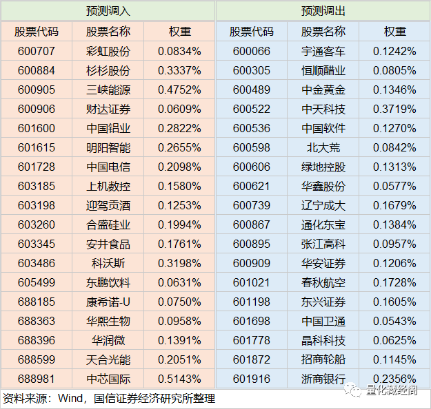This screenshot has width=431, height=409.
Task: Select stock code 600707
Action: pos(37,52)
